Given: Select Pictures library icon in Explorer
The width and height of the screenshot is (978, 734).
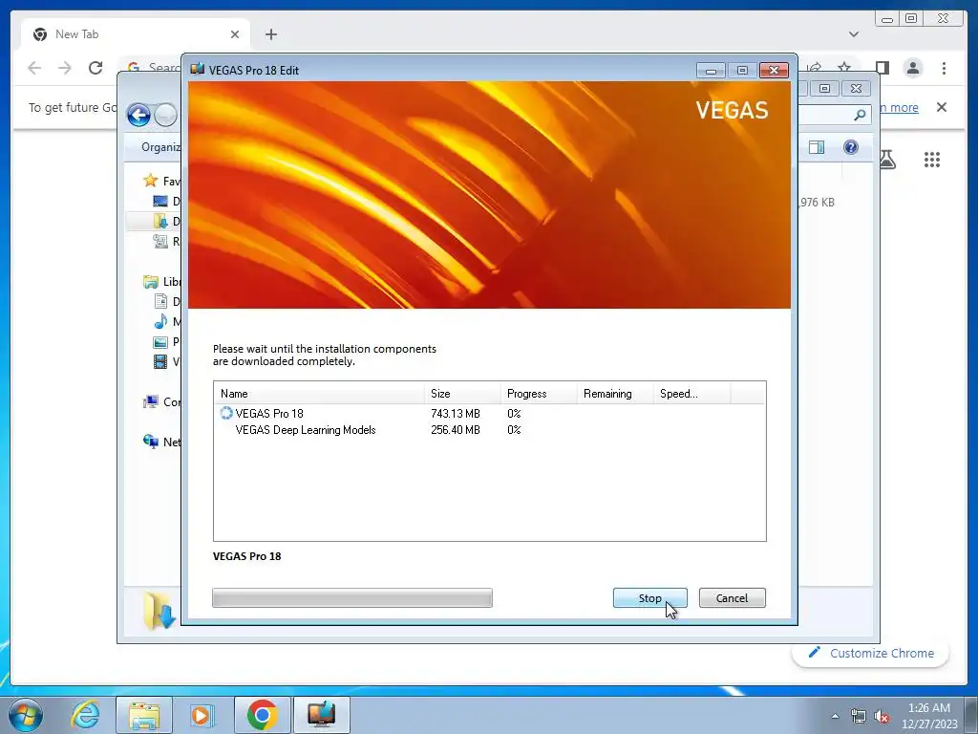Looking at the screenshot, I should (x=160, y=341).
